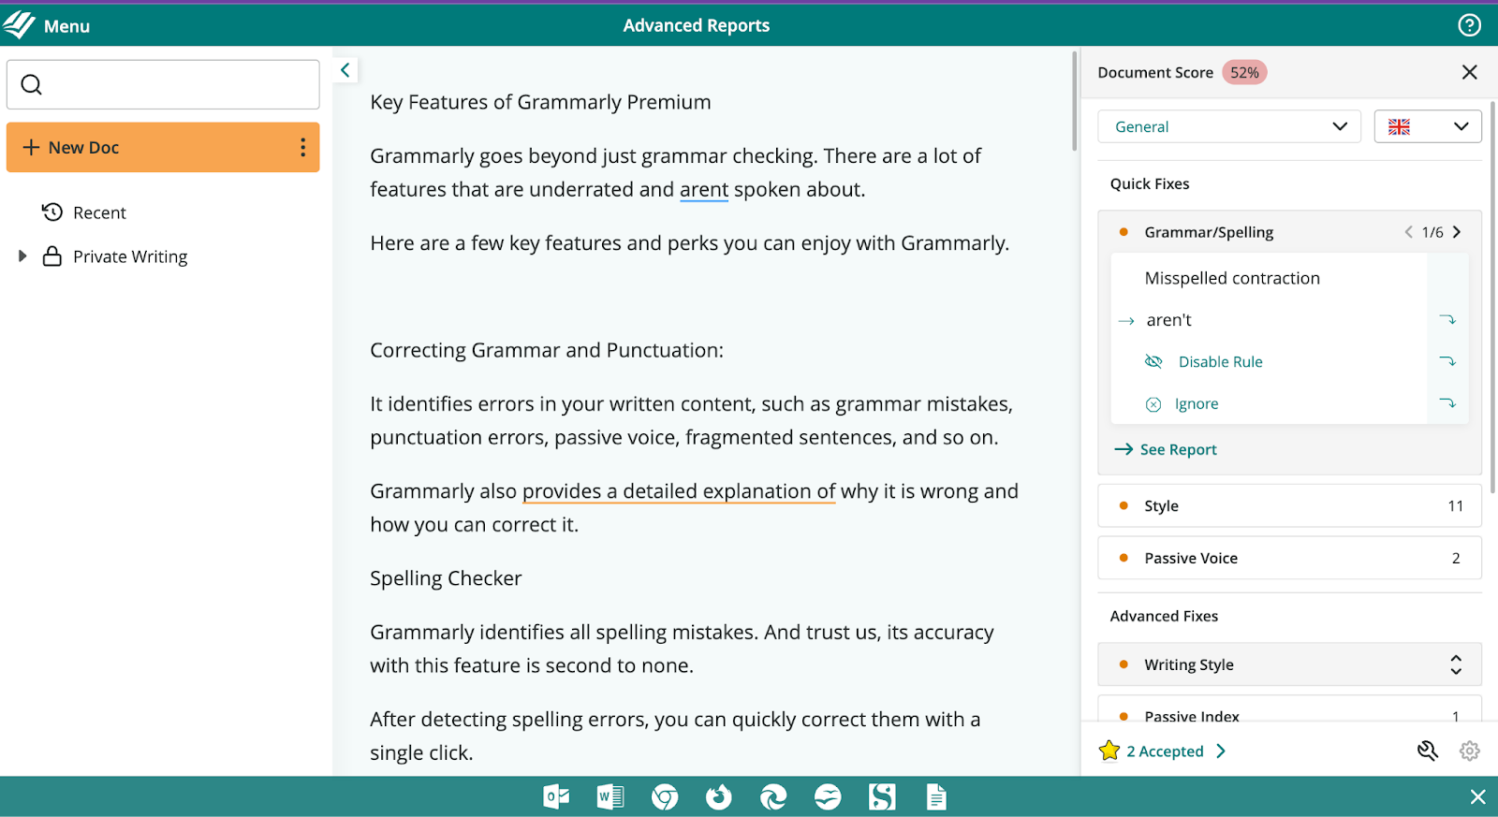This screenshot has width=1498, height=817.
Task: Click the Advanced Reports title
Action: 697,25
